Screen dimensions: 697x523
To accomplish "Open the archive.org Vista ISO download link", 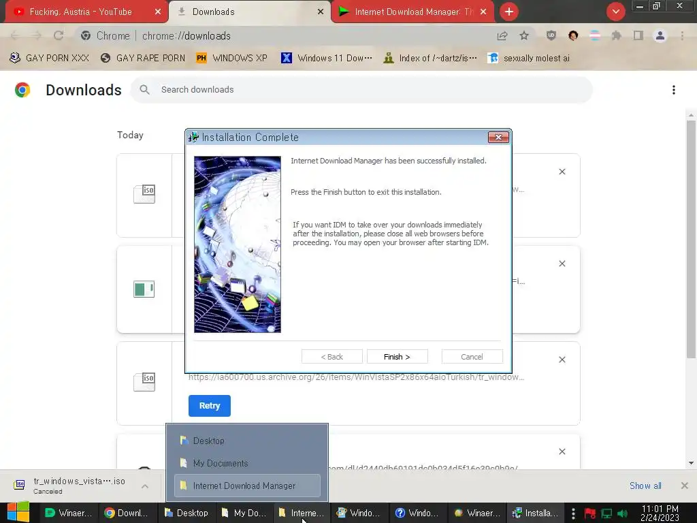I will pos(357,377).
